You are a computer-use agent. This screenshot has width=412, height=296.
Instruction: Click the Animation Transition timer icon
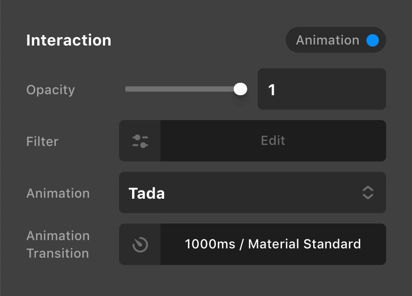[x=140, y=244]
